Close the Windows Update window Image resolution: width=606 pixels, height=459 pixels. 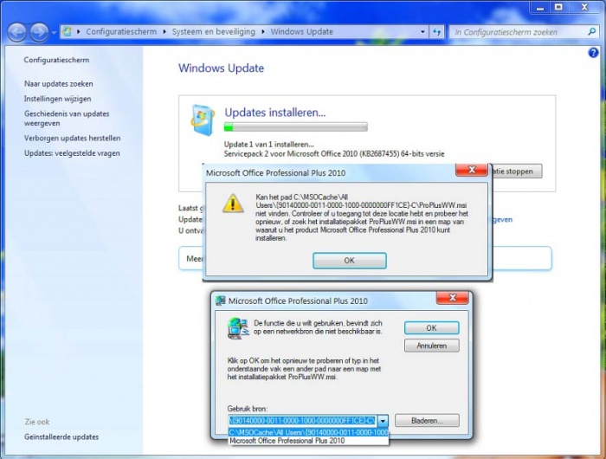tap(584, 7)
